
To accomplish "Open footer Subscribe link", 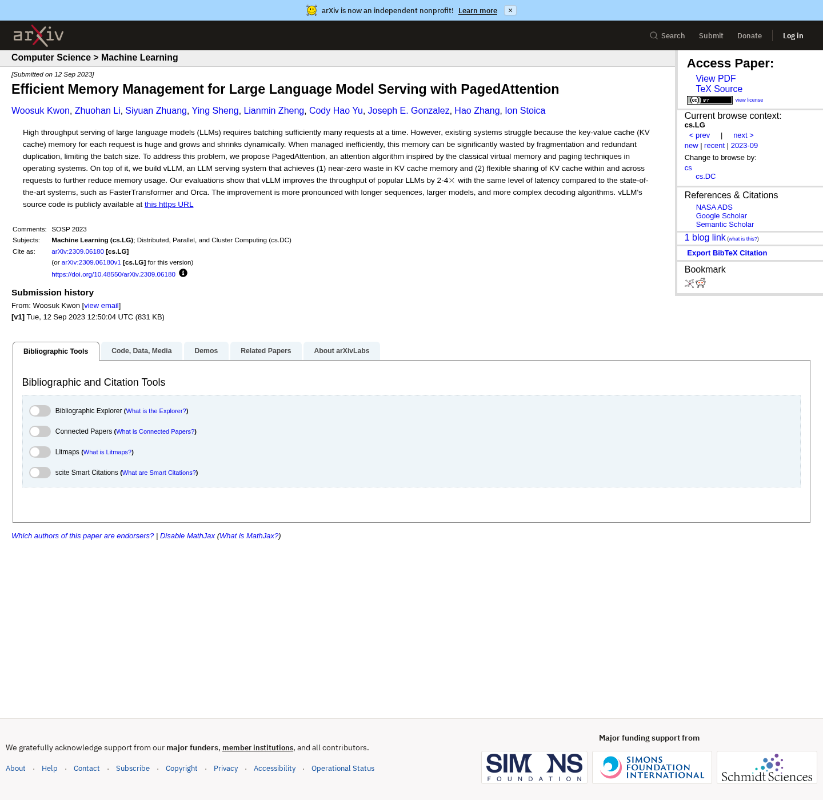I will click(x=133, y=769).
